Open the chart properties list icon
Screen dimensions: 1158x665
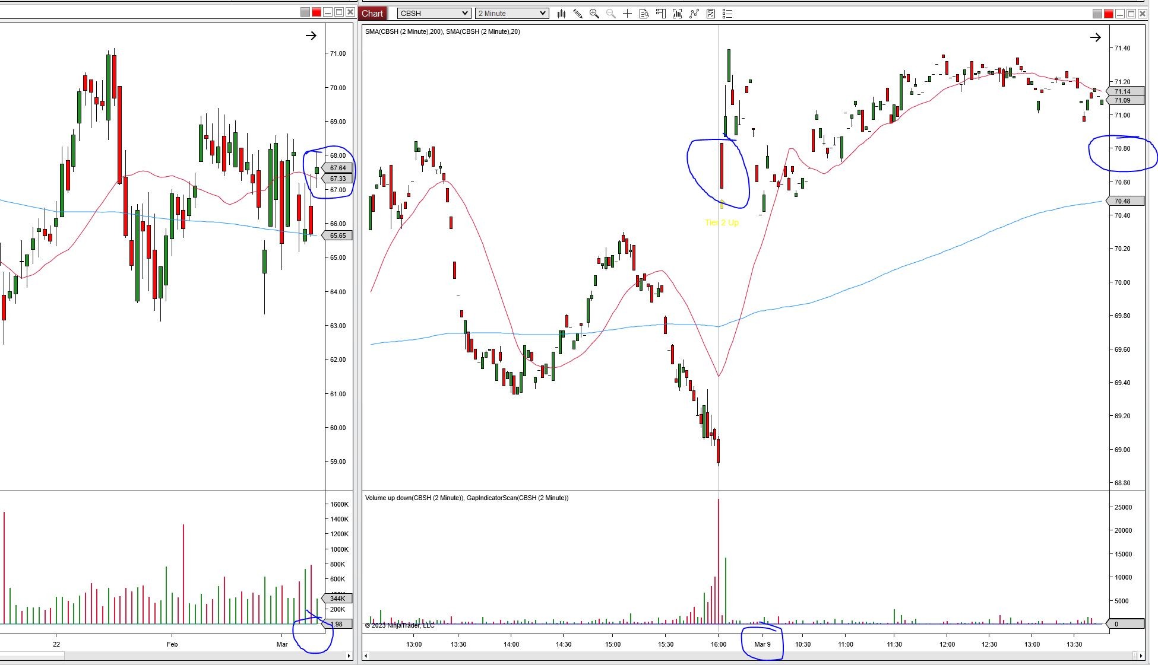[727, 14]
